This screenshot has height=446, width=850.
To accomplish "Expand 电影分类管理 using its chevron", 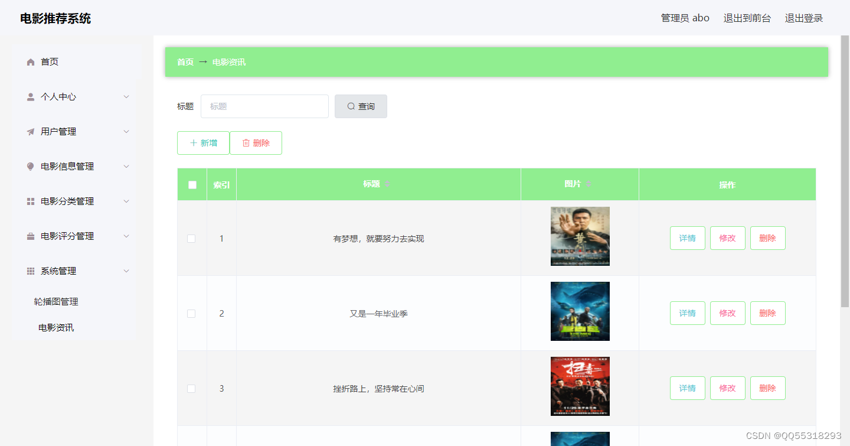I will 126,201.
